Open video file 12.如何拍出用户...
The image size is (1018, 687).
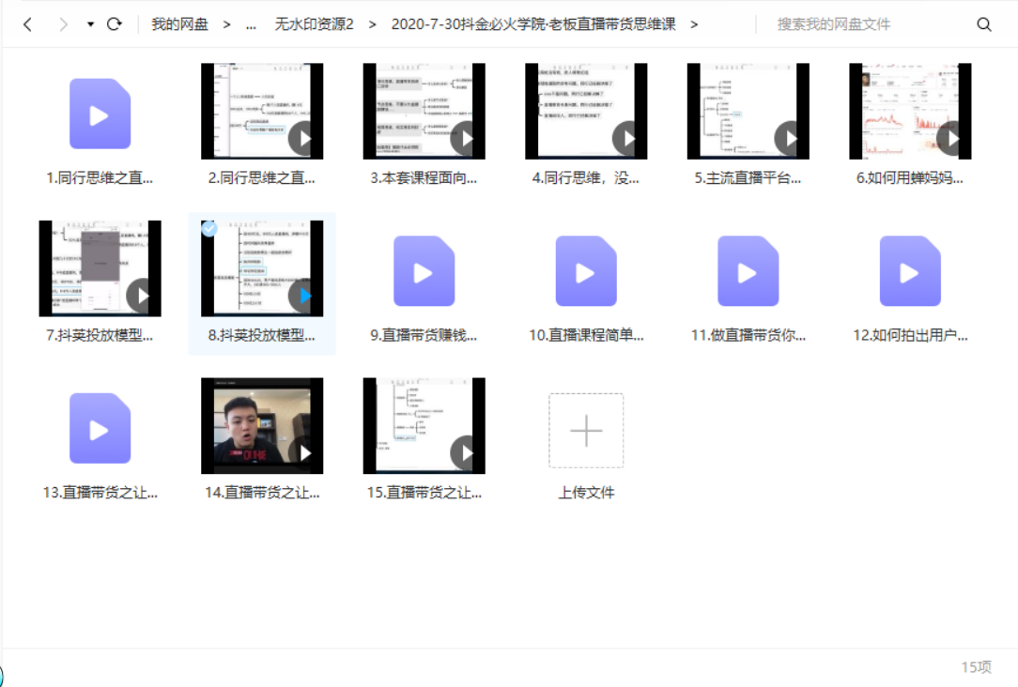coord(910,271)
